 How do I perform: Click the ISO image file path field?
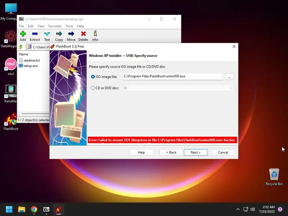(x=173, y=76)
